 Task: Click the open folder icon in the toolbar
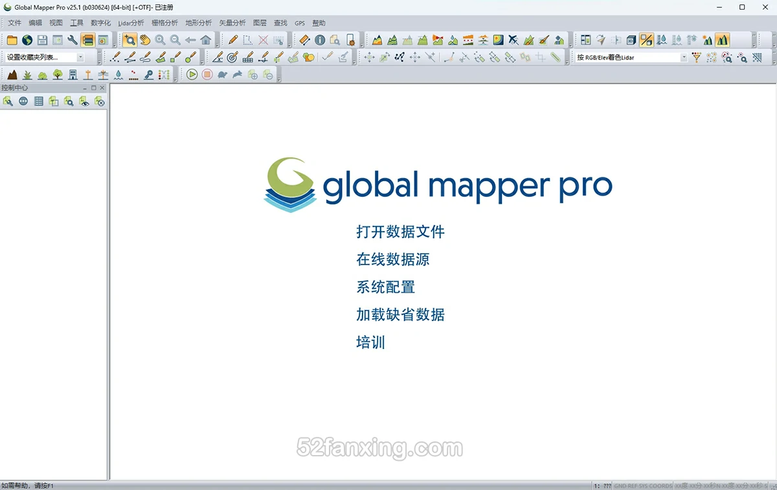(x=12, y=40)
